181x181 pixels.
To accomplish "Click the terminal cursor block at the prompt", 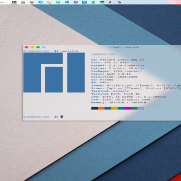I will (x=62, y=117).
